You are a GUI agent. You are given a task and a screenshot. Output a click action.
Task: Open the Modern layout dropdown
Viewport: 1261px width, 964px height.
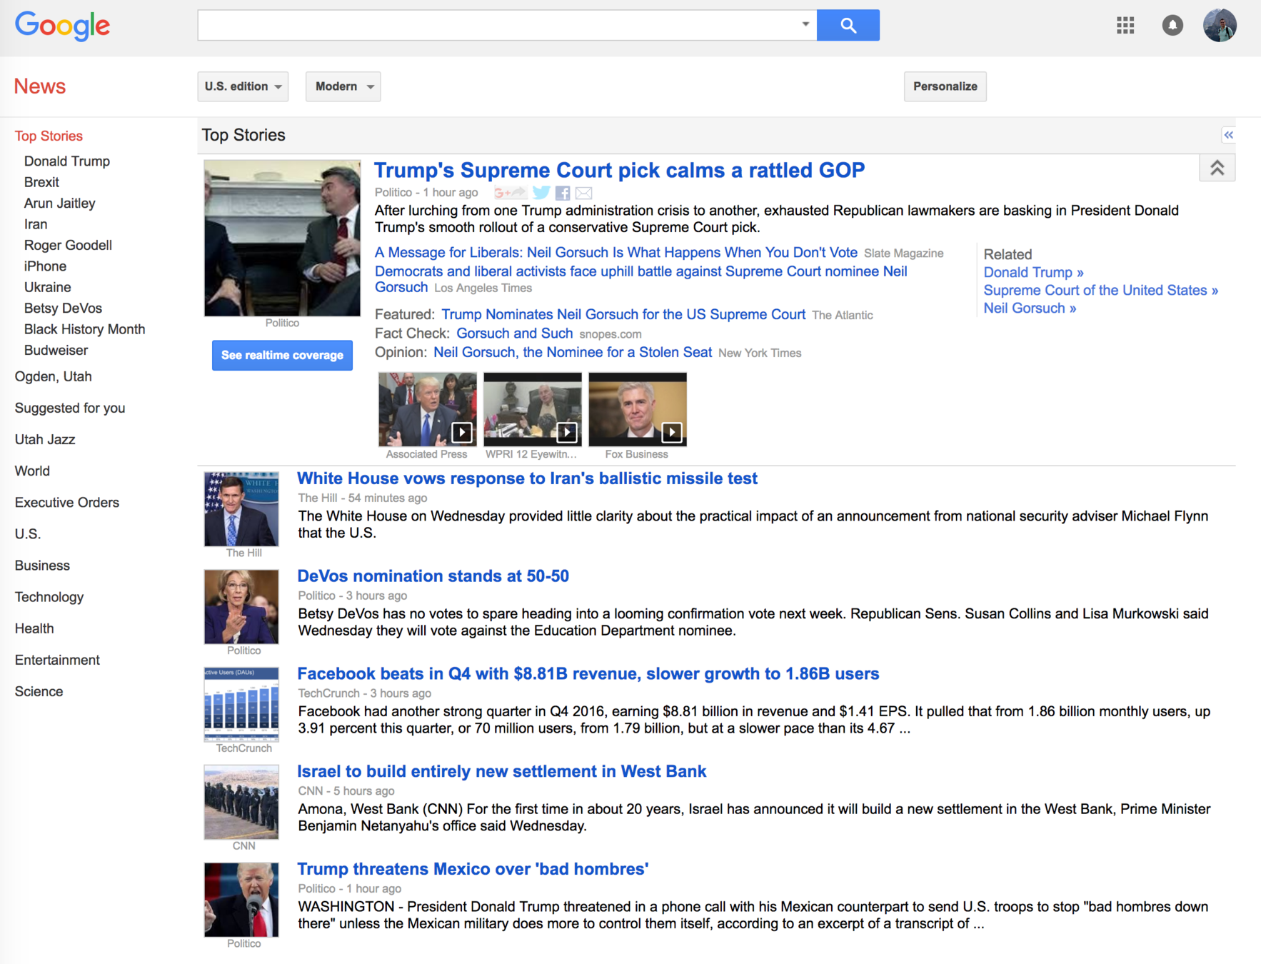pos(343,86)
